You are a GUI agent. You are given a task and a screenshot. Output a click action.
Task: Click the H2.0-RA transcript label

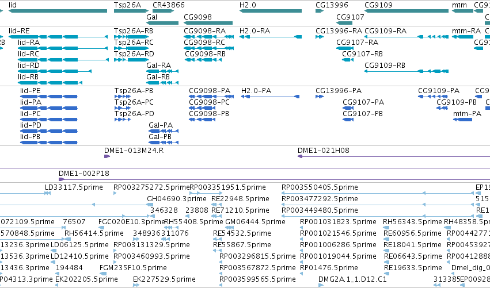[x=255, y=31]
